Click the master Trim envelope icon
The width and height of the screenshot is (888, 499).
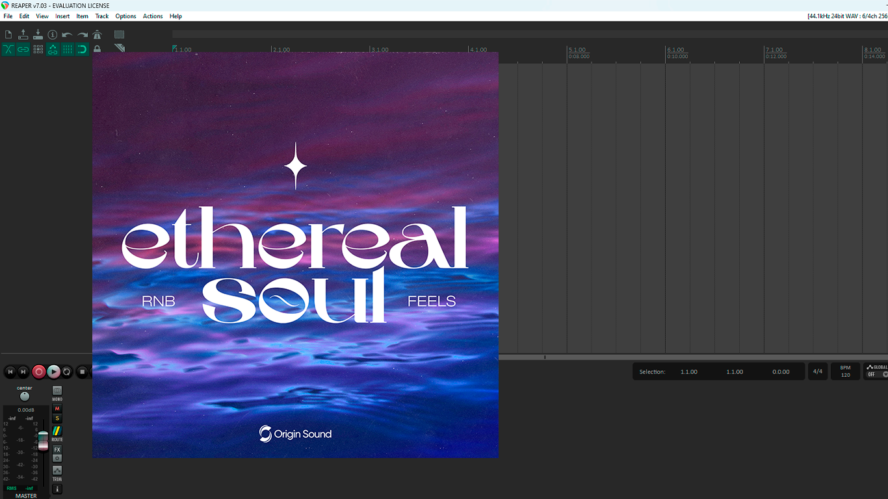coord(57,470)
